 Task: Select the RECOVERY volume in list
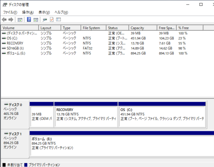15,43
